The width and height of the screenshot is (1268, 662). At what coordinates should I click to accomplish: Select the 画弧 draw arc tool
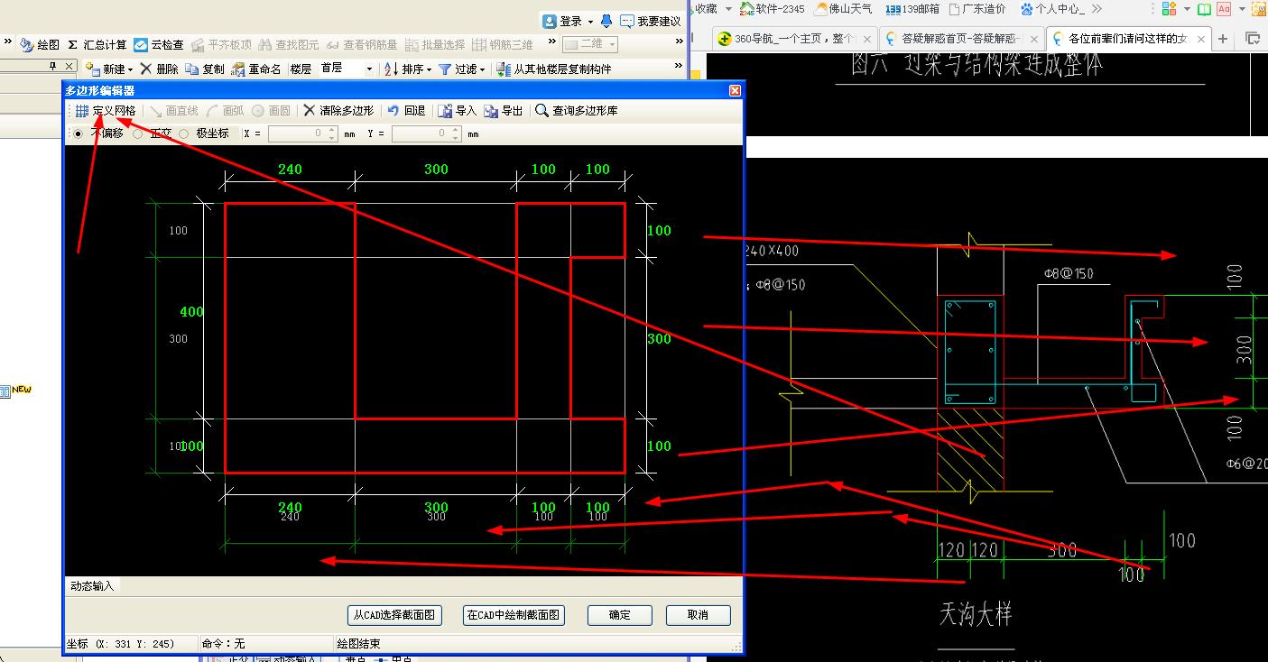226,110
